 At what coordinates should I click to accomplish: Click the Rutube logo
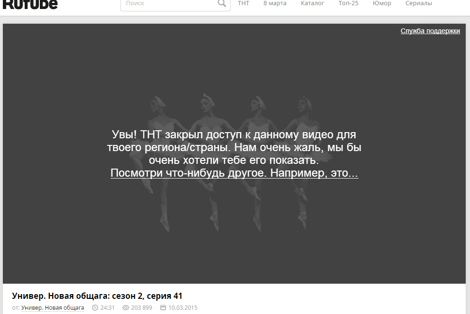30,4
